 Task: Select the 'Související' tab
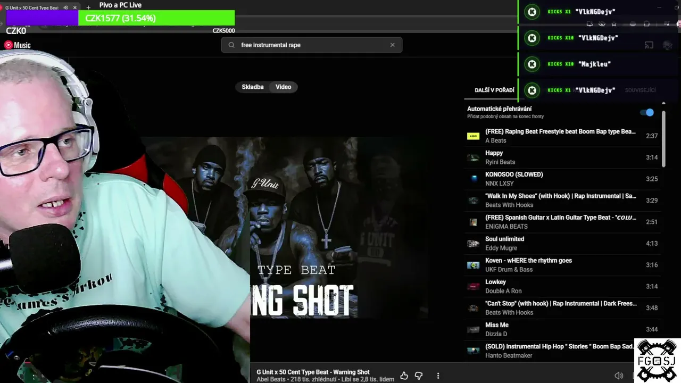tap(641, 90)
